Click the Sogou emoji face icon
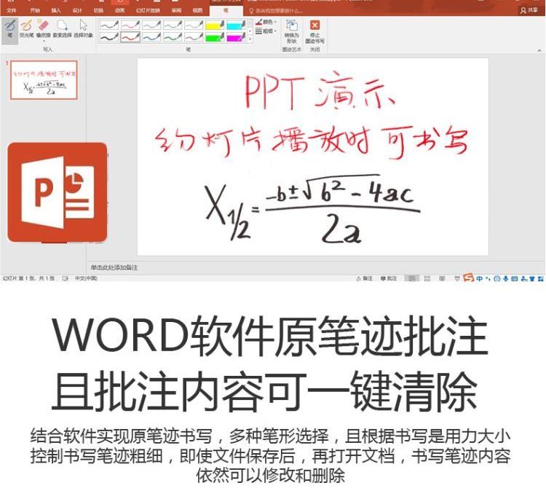546x499 pixels. pyautogui.click(x=497, y=278)
